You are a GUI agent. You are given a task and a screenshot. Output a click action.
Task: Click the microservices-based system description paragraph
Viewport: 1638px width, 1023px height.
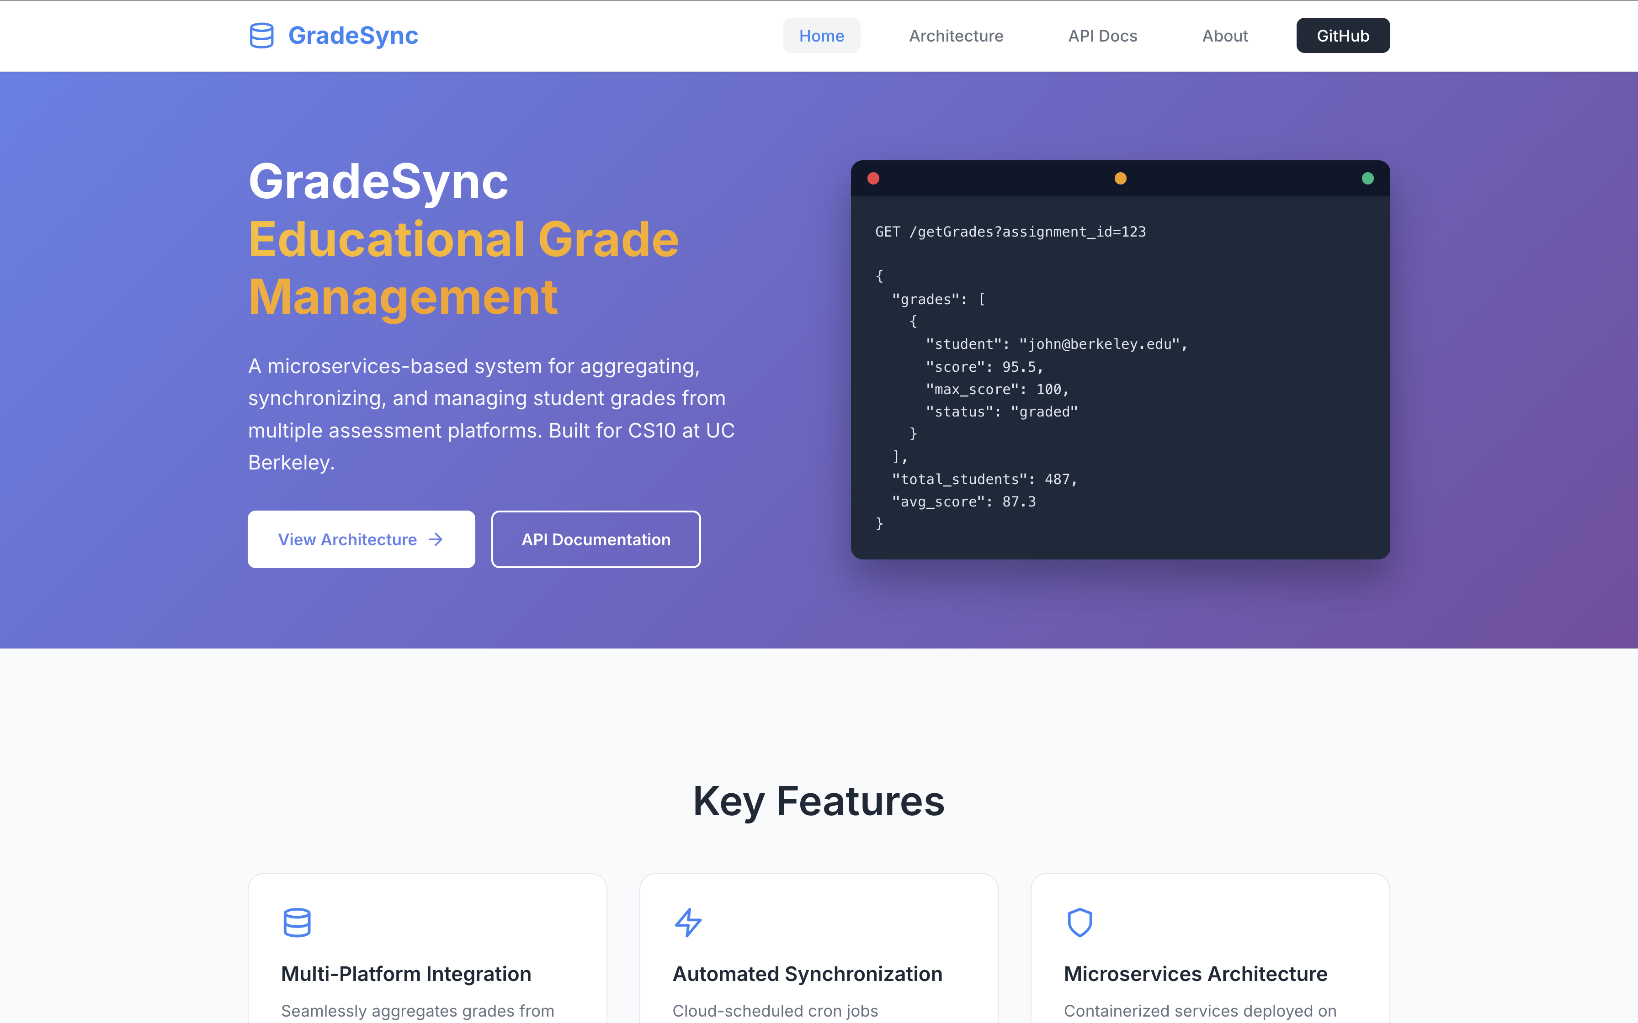491,414
